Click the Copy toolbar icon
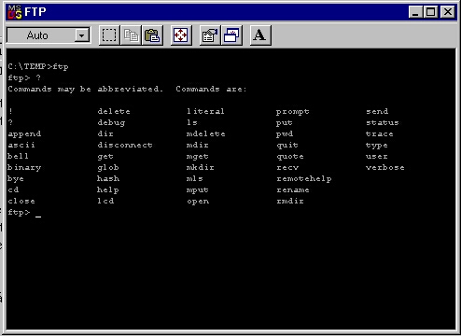The height and width of the screenshot is (336, 461). coord(131,35)
